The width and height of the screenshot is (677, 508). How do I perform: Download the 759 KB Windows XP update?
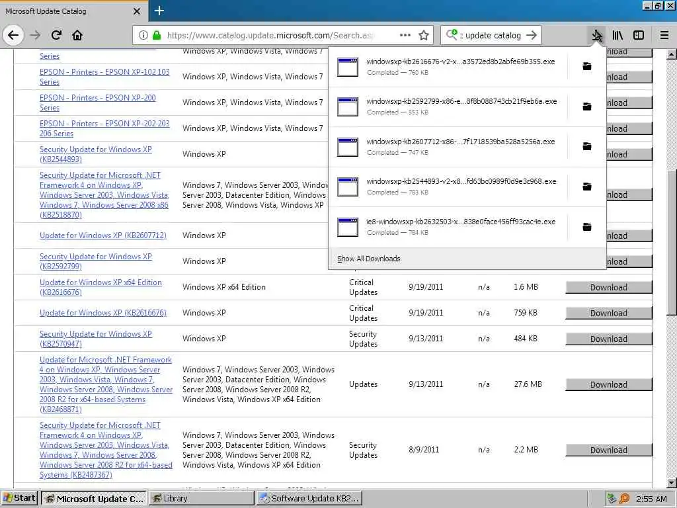click(x=609, y=313)
